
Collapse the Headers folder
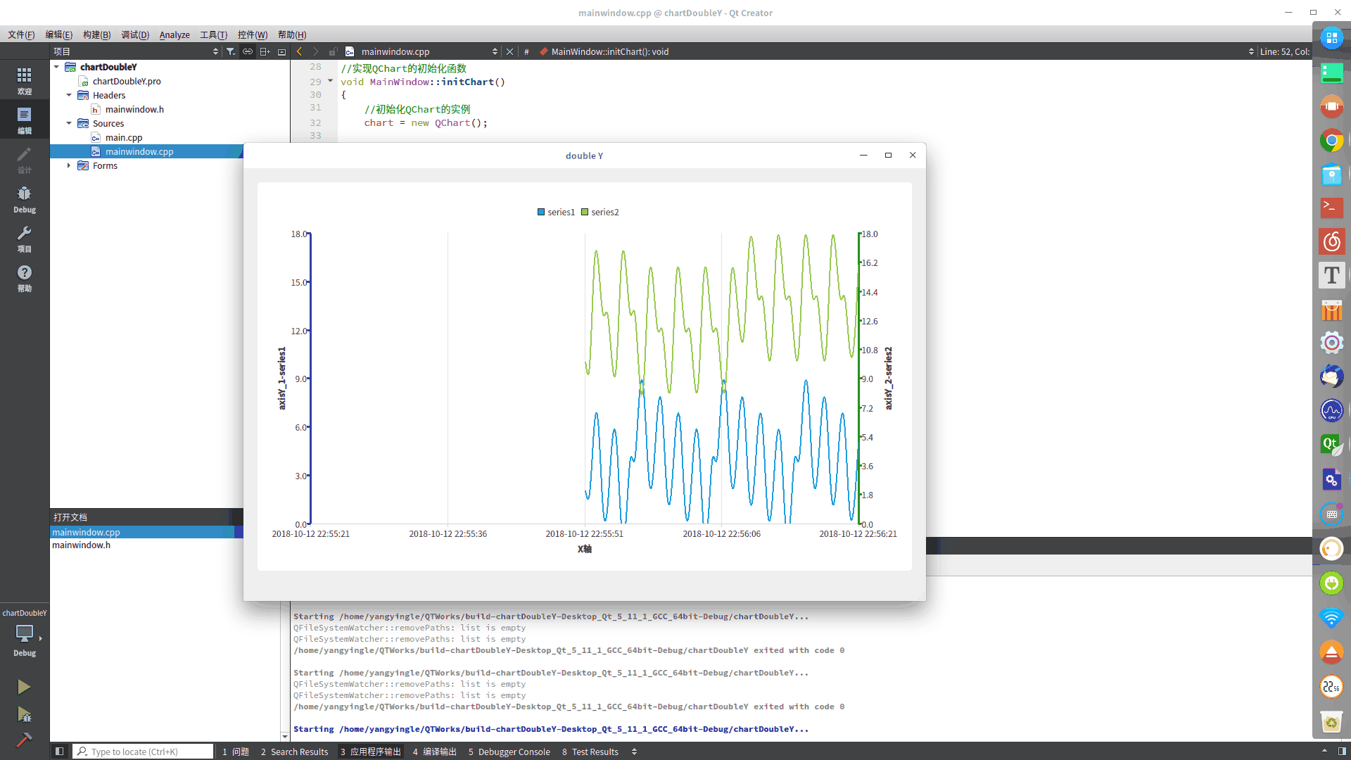[69, 95]
